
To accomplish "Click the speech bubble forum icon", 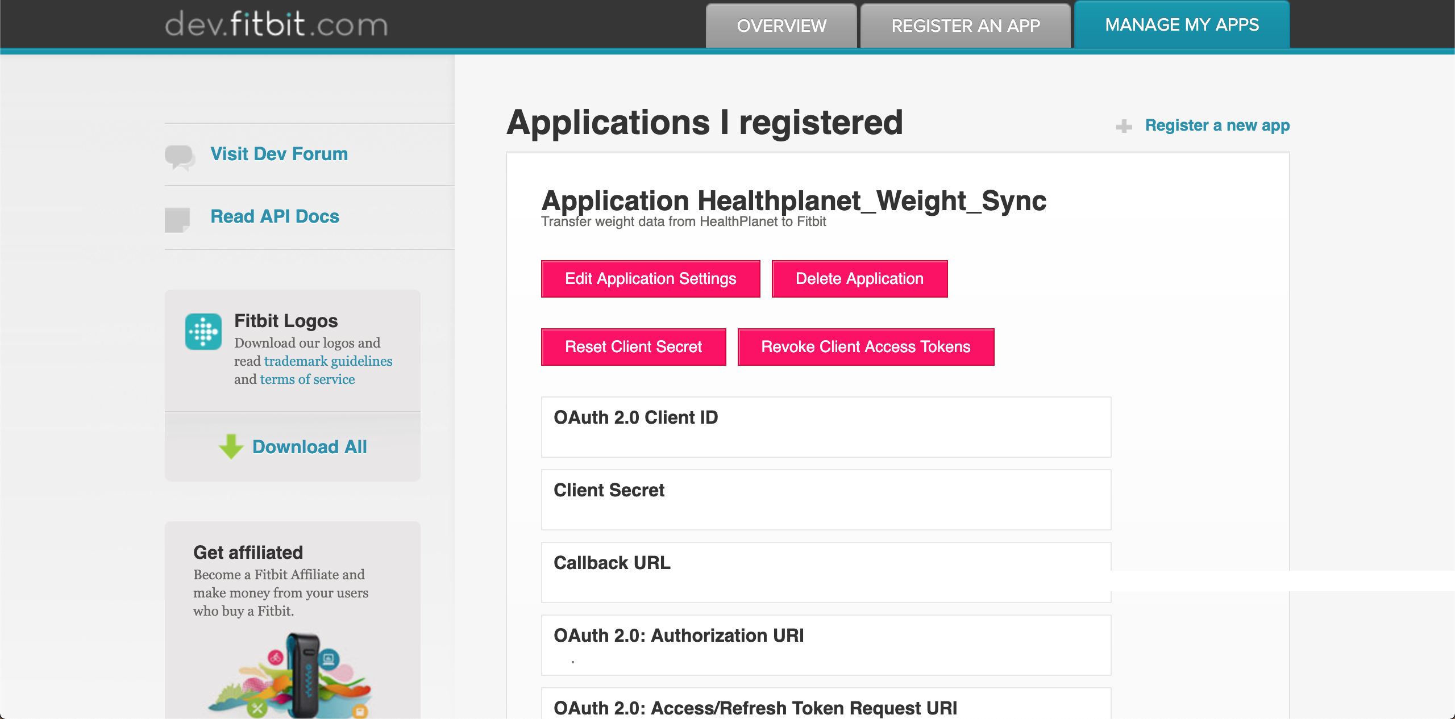I will click(180, 157).
